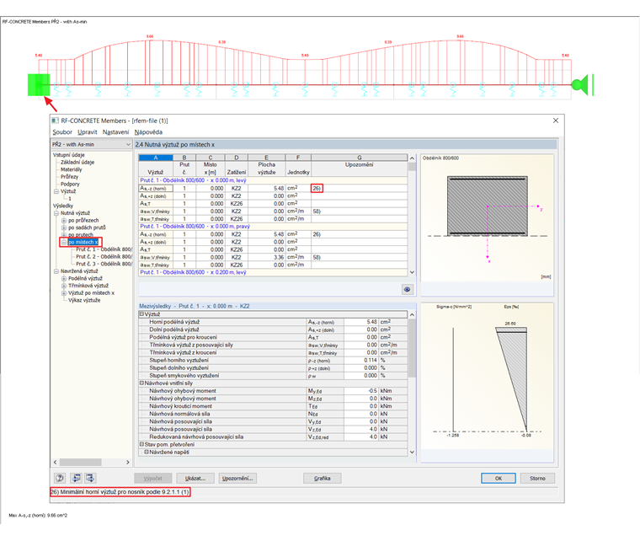Click warning note 26) in first row
This screenshot has width=640, height=541.
tap(317, 188)
